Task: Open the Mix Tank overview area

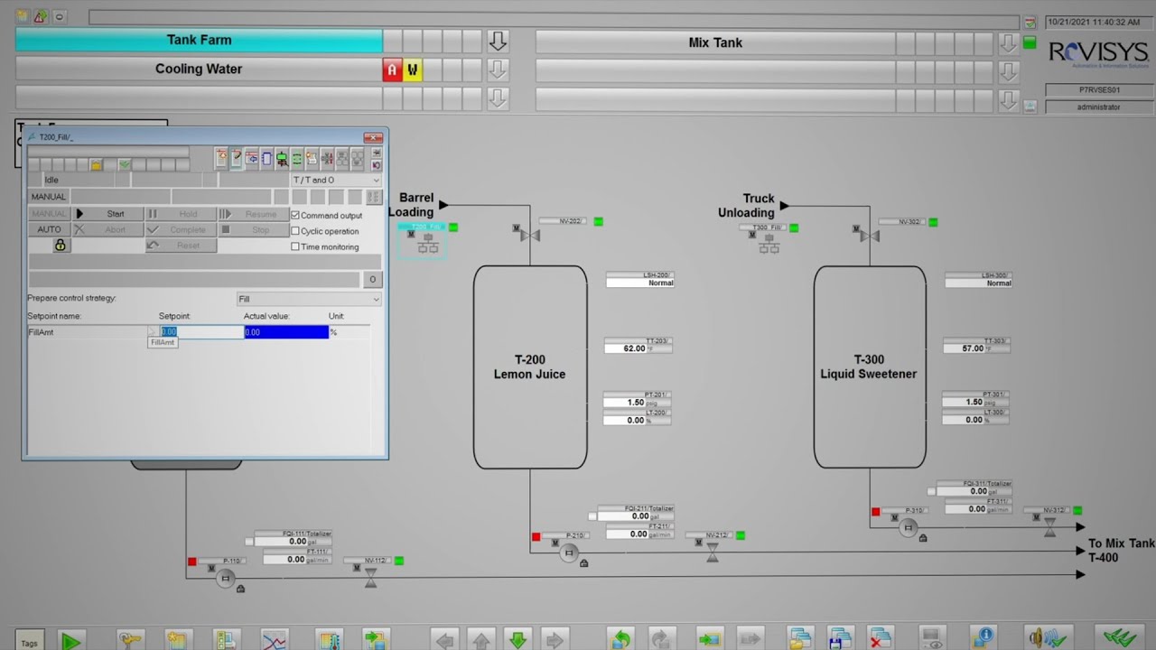Action: 715,42
